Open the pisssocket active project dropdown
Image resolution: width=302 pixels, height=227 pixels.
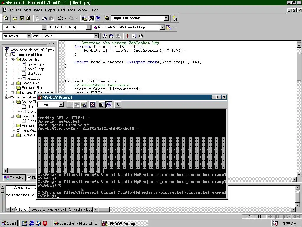(x=29, y=36)
